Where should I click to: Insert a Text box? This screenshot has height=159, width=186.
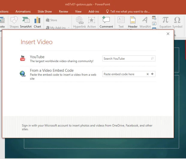click(121, 22)
